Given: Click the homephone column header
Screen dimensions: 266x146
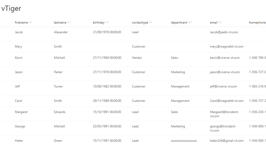Looking at the screenshot, I should click(257, 22).
